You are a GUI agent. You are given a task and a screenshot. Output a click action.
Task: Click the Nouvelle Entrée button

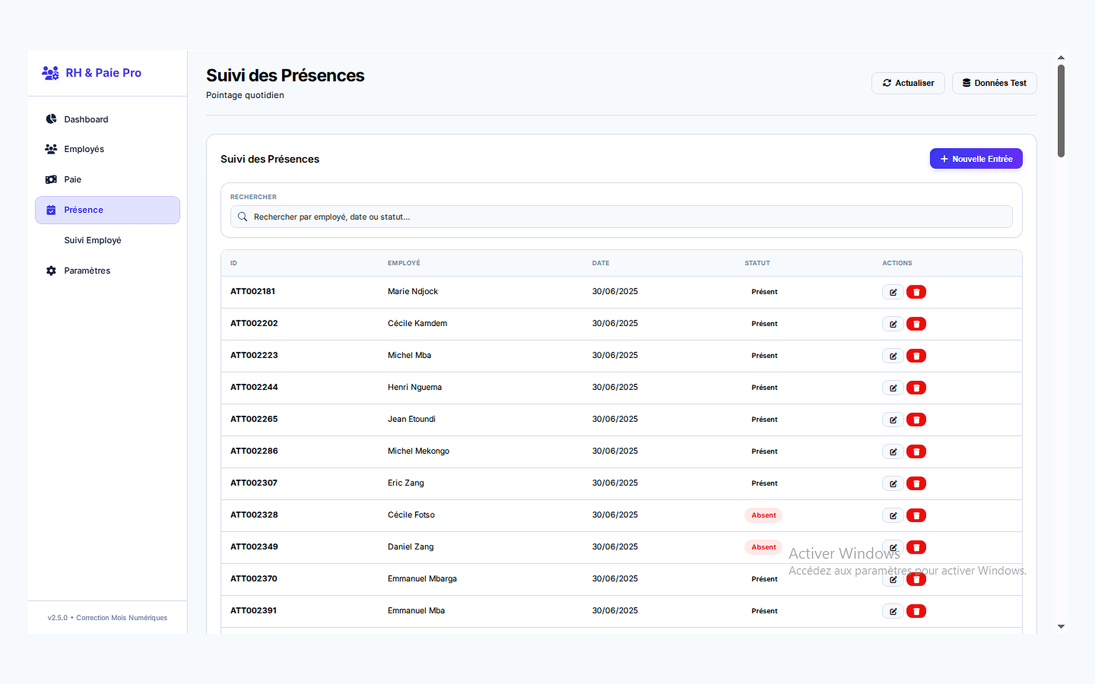[x=976, y=158]
